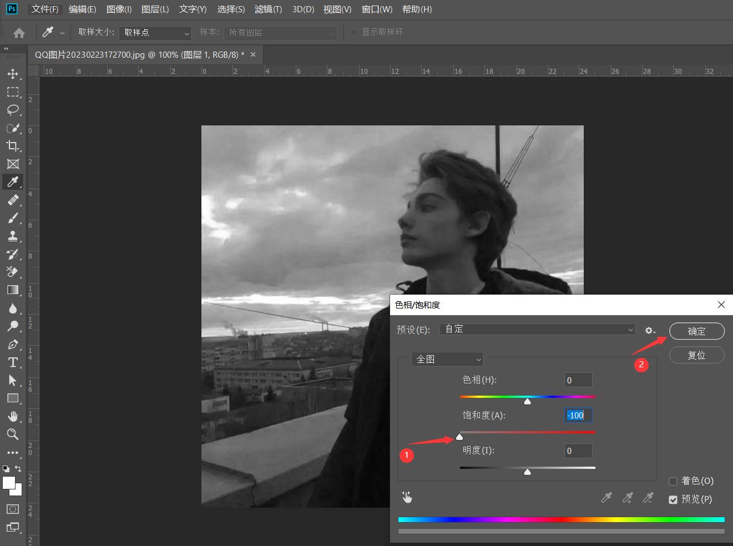Click the background color swatch
Image resolution: width=733 pixels, height=546 pixels.
[18, 492]
